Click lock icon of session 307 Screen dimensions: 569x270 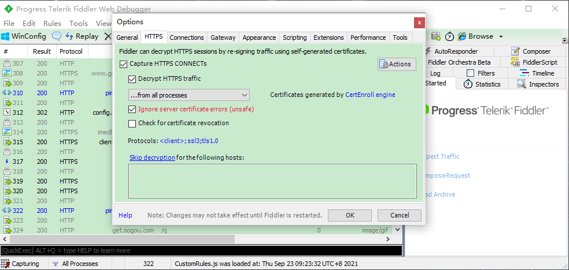point(6,63)
